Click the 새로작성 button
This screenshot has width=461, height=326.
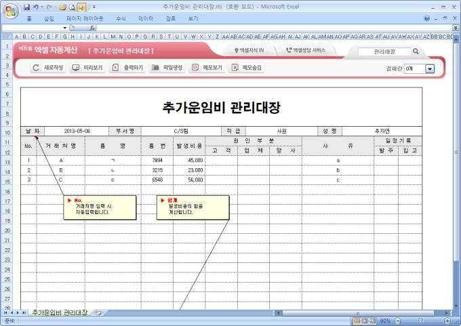pos(48,68)
